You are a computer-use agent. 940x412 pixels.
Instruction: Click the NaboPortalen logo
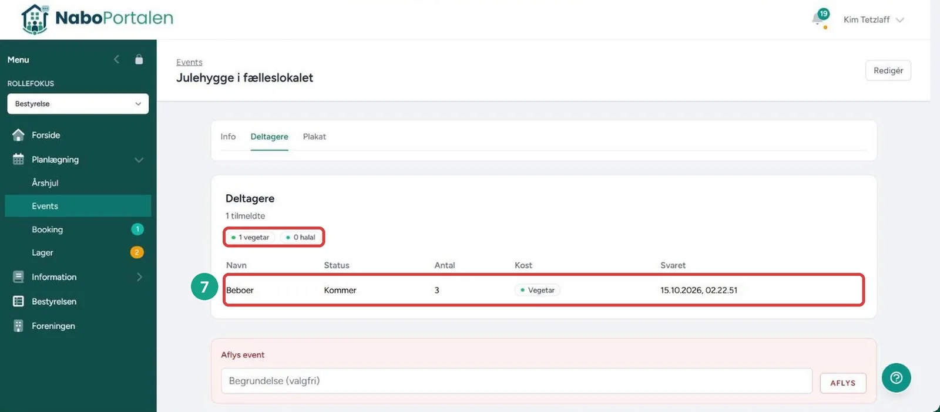tap(98, 19)
